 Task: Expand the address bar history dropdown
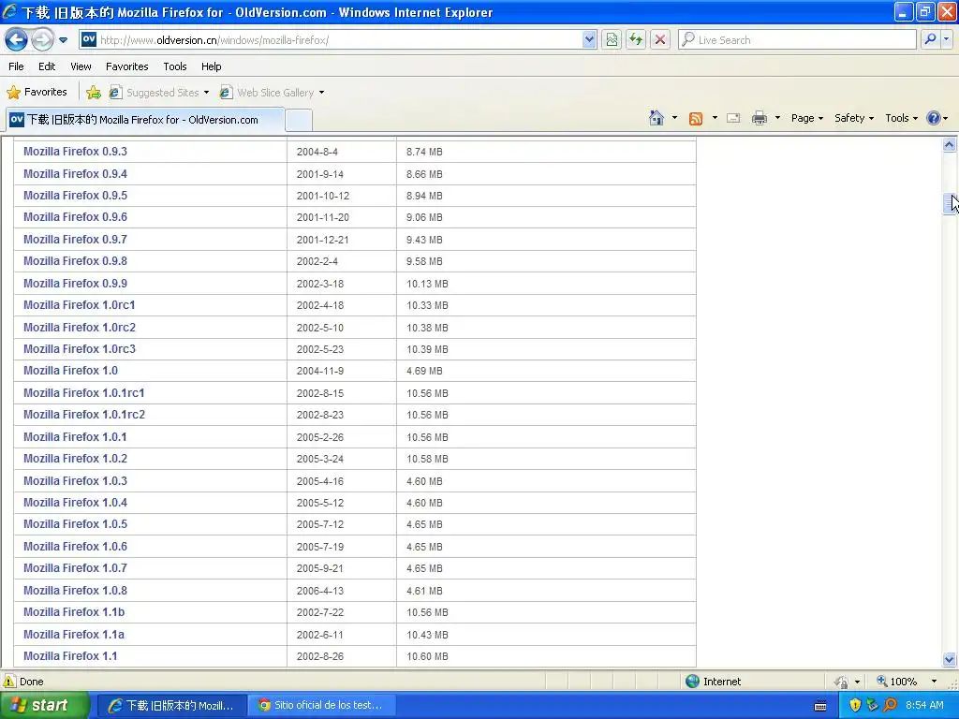[x=589, y=39]
